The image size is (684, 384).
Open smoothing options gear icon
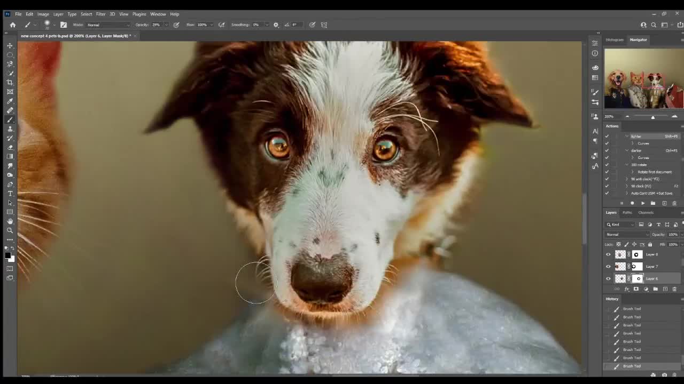pyautogui.click(x=276, y=25)
